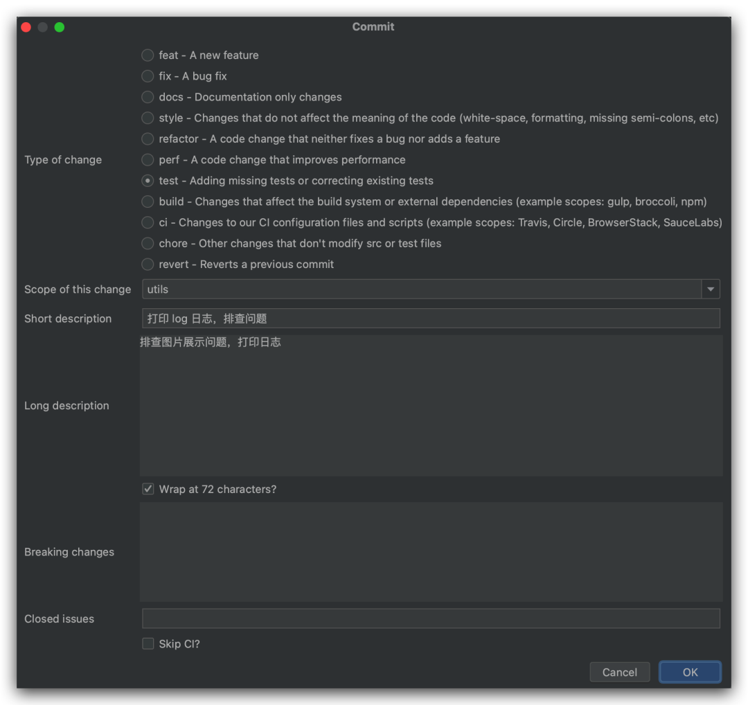Select the "ci" commit type
The height and width of the screenshot is (705, 748).
point(148,222)
